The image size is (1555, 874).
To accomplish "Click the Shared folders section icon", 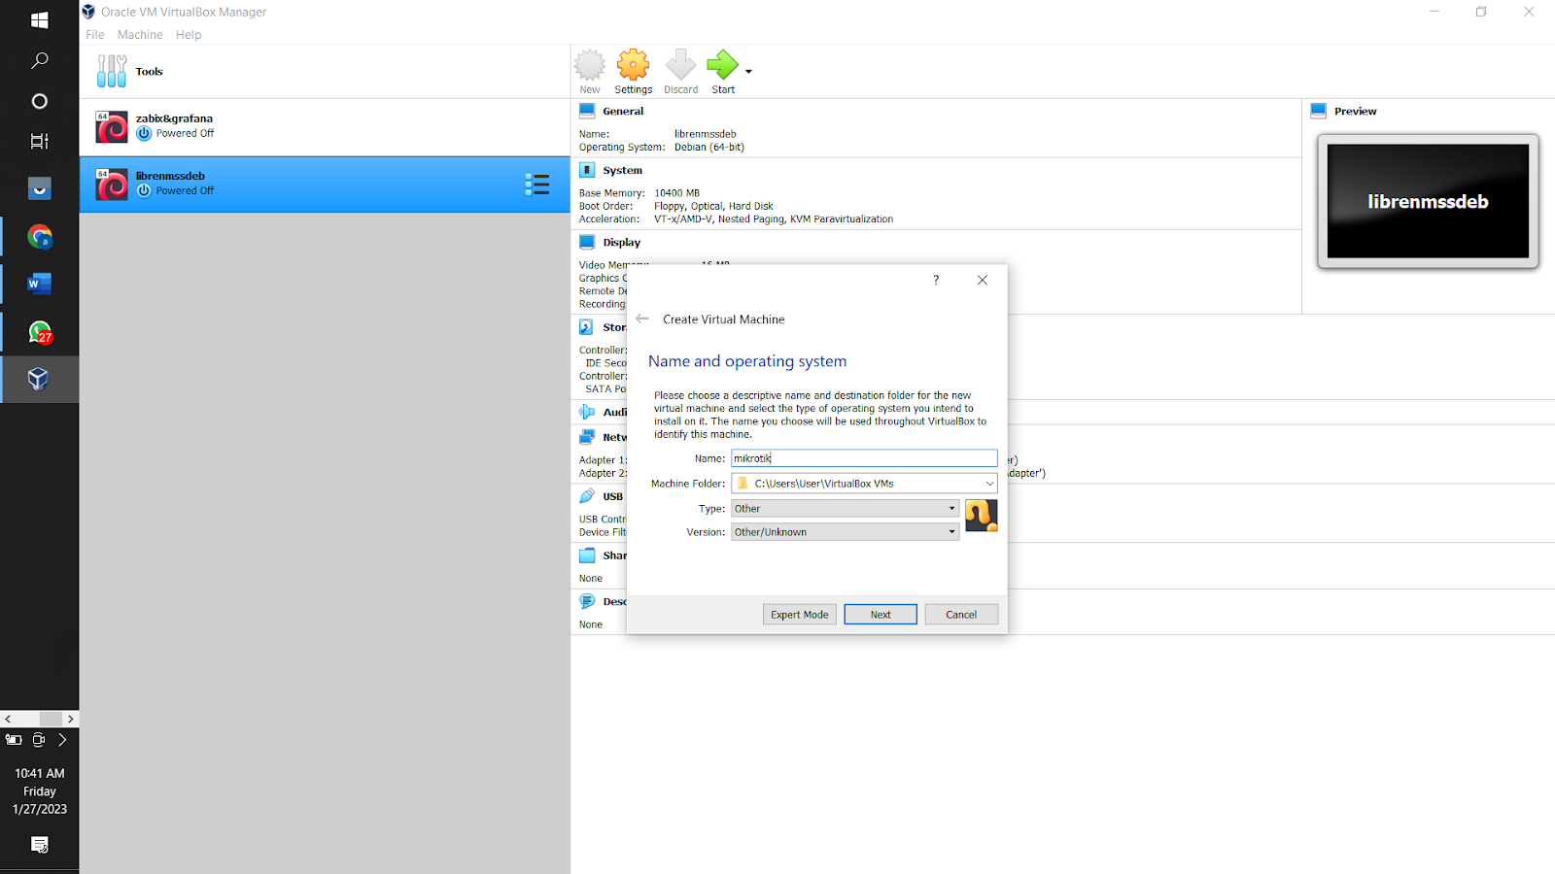I will pyautogui.click(x=587, y=555).
